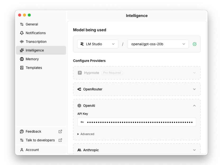Click the Feedback speech bubble icon
The width and height of the screenshot is (224, 165).
22,132
